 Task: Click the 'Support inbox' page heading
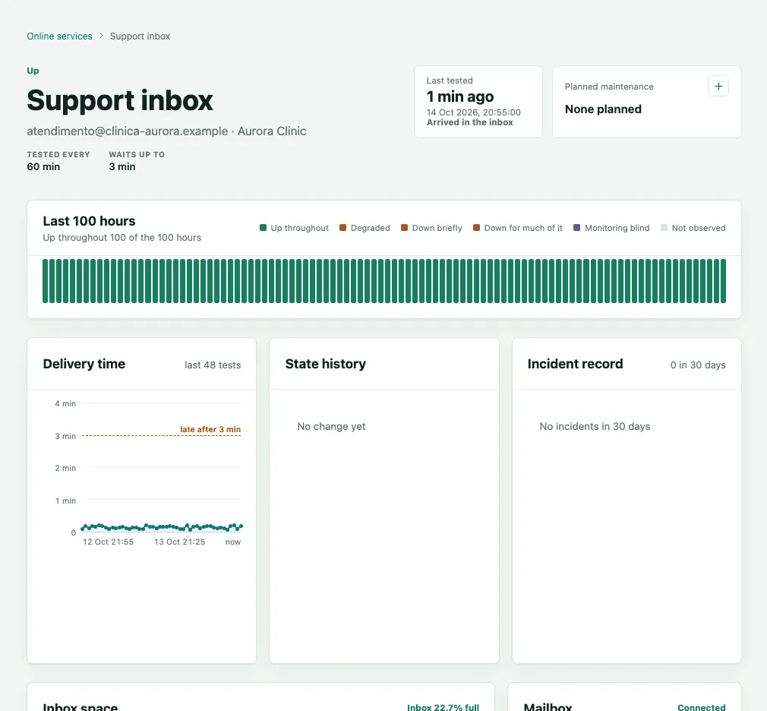pyautogui.click(x=120, y=100)
